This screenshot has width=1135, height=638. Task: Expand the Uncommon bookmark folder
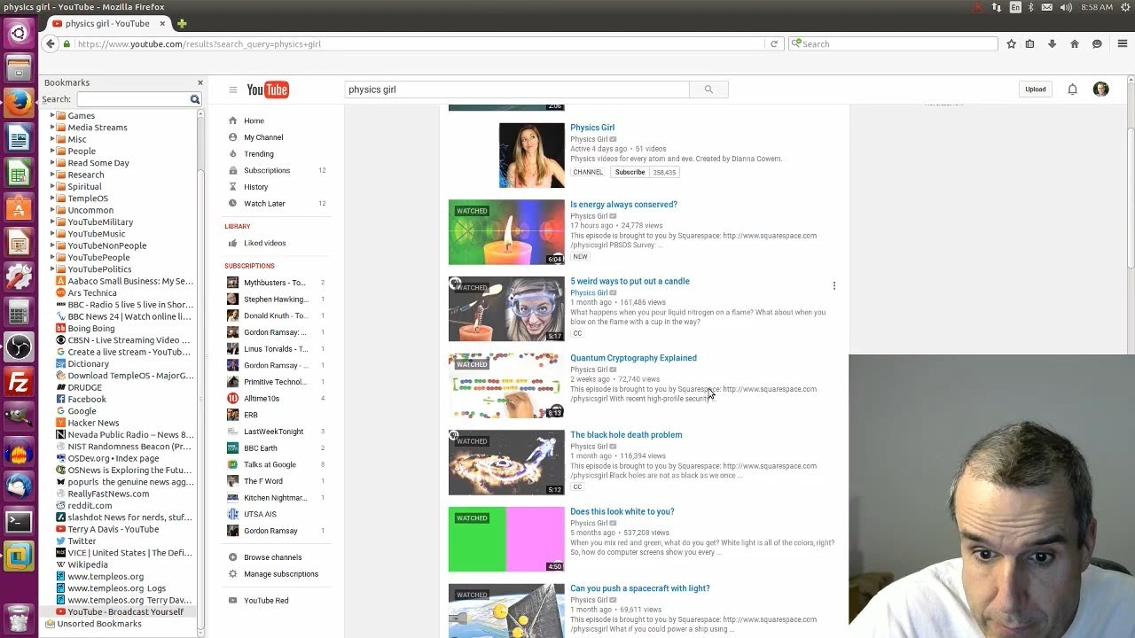click(x=51, y=210)
